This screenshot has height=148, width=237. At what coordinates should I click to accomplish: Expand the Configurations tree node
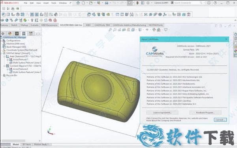click(x=1, y=41)
